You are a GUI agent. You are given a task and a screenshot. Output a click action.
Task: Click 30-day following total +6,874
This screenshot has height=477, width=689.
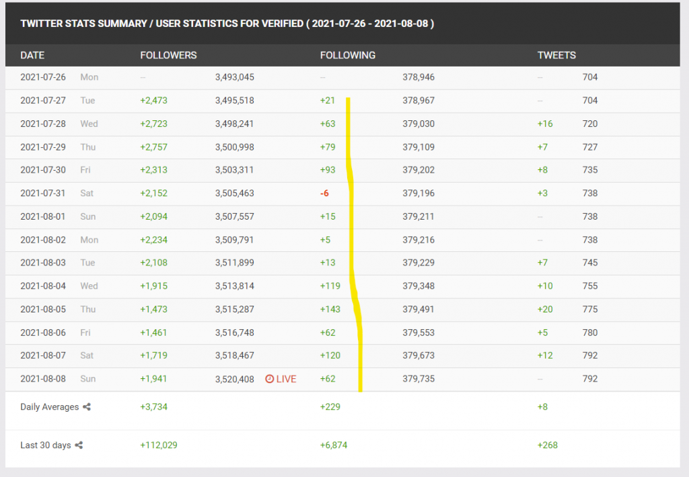(334, 445)
